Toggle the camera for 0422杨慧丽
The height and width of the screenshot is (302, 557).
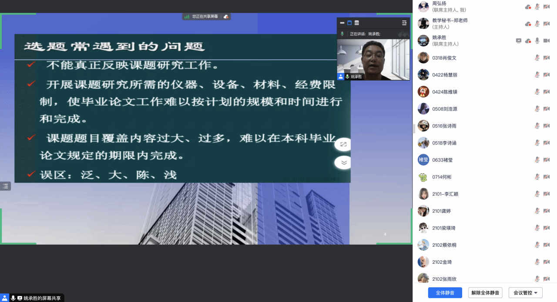(547, 75)
